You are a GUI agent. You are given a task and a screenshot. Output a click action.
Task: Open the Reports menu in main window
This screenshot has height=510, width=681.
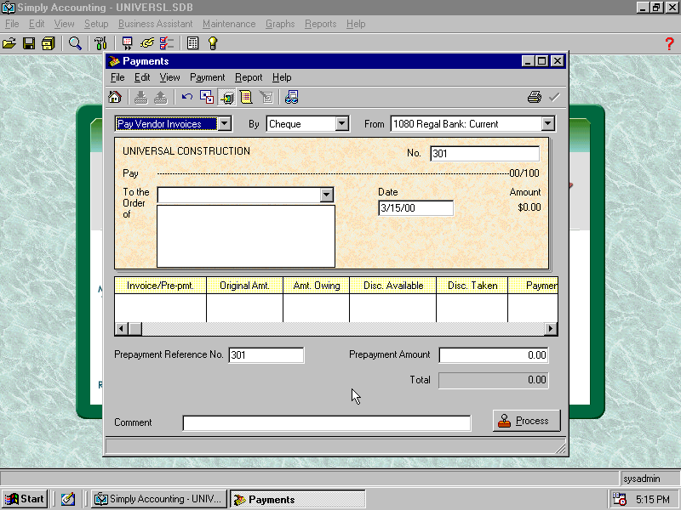321,24
